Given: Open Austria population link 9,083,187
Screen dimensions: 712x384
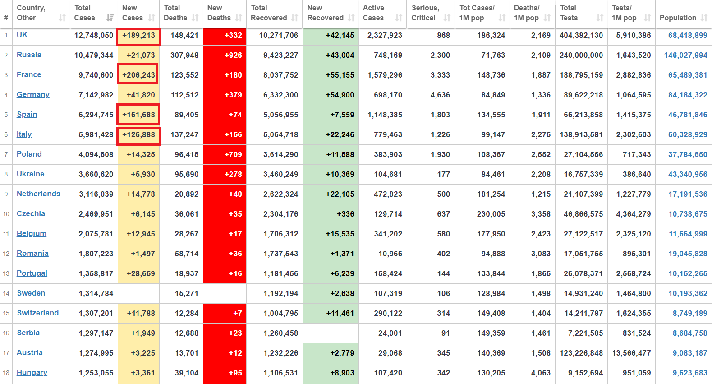Looking at the screenshot, I should tap(690, 353).
